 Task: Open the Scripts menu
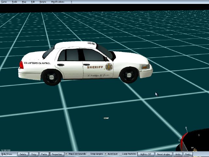tap(43, 2)
